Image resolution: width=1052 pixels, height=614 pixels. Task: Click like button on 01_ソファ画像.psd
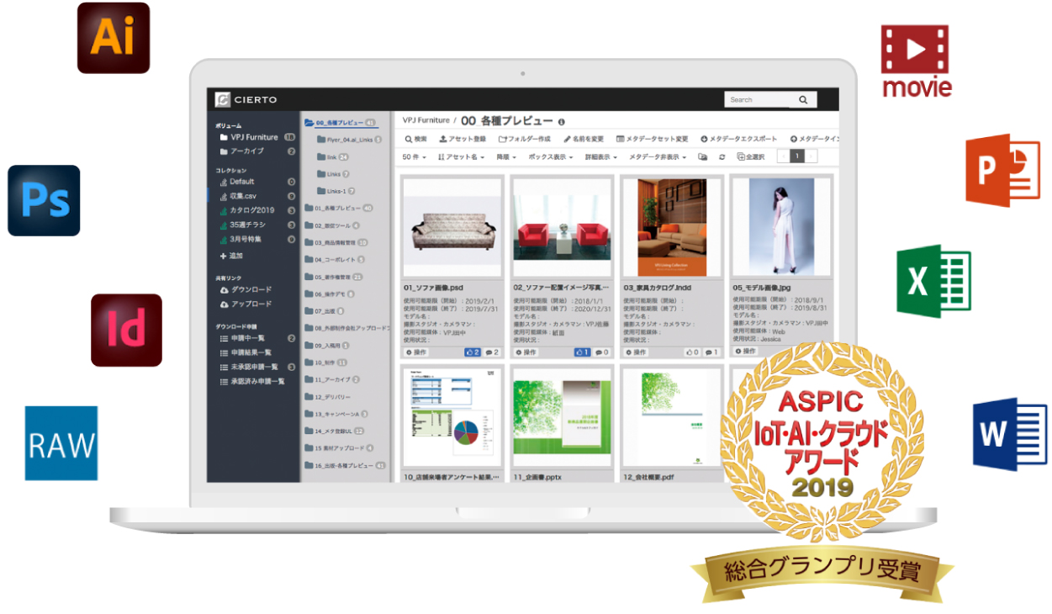click(x=473, y=352)
